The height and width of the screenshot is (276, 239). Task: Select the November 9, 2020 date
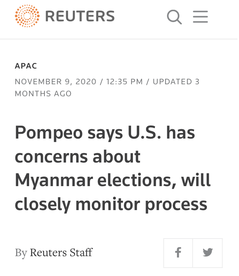[56, 82]
